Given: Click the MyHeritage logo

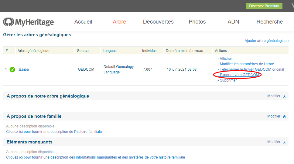Looking at the screenshot, I should click(29, 22).
